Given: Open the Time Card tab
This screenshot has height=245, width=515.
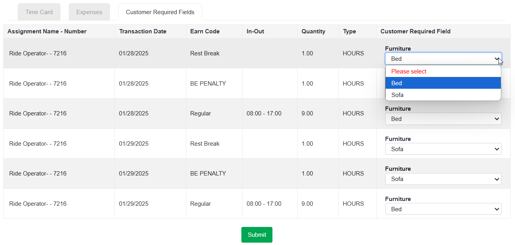Looking at the screenshot, I should 39,12.
